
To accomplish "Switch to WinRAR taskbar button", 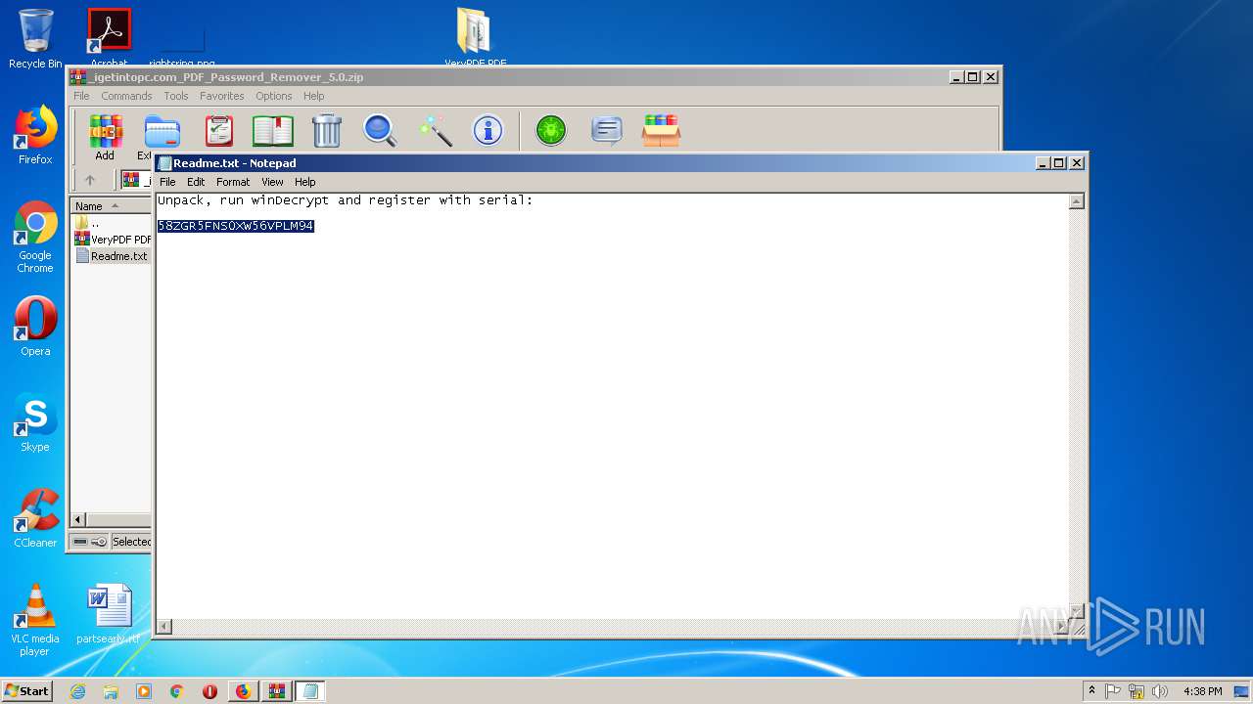I will coord(277,691).
